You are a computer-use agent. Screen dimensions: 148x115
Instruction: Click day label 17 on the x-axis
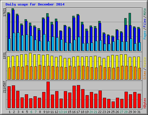[x=78, y=112]
